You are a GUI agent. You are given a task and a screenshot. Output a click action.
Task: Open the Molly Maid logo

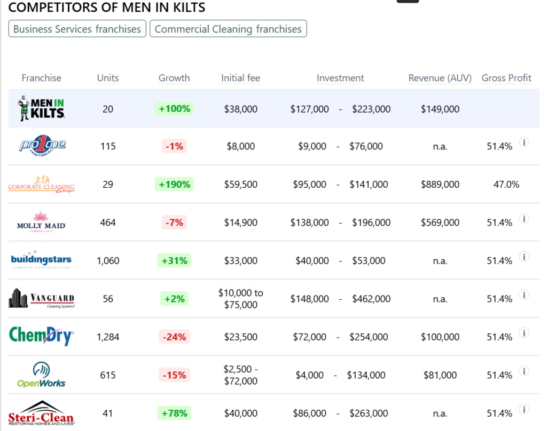(41, 222)
